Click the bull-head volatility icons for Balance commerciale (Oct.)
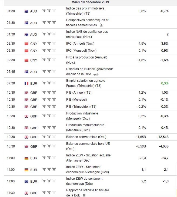This screenshot has width=177, height=197. click(49, 137)
